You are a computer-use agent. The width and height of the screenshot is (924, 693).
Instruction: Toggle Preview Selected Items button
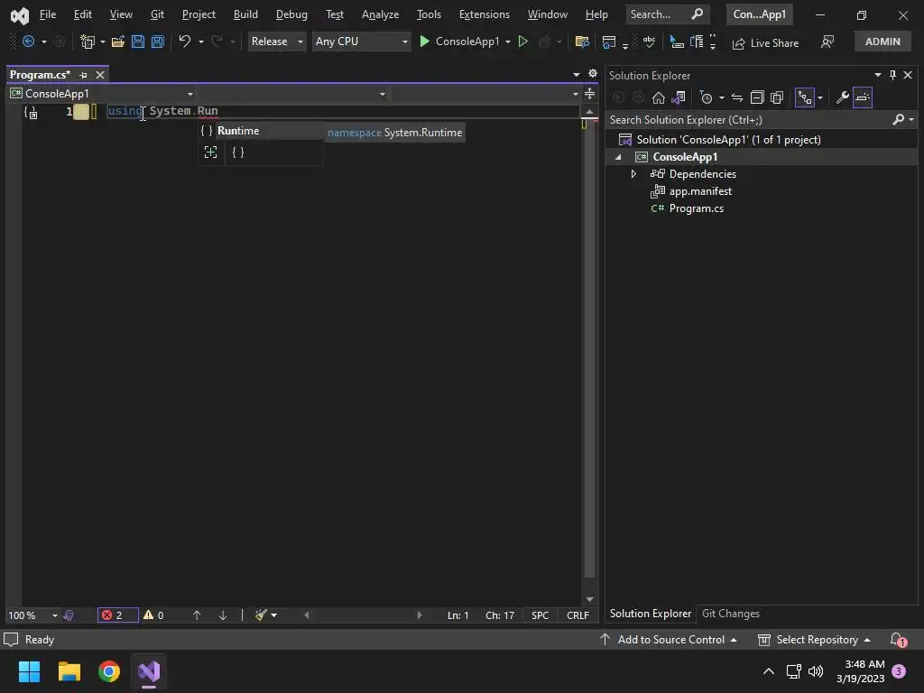(862, 97)
